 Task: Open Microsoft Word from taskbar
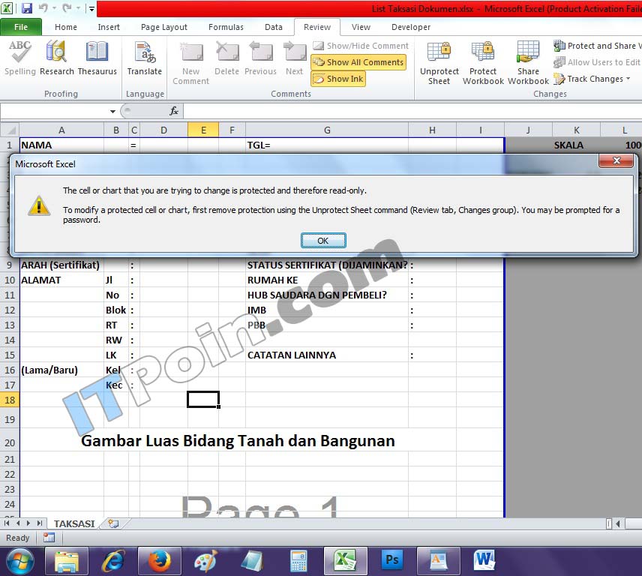pos(484,561)
